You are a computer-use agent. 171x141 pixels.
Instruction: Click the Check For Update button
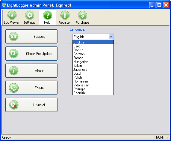(31, 53)
